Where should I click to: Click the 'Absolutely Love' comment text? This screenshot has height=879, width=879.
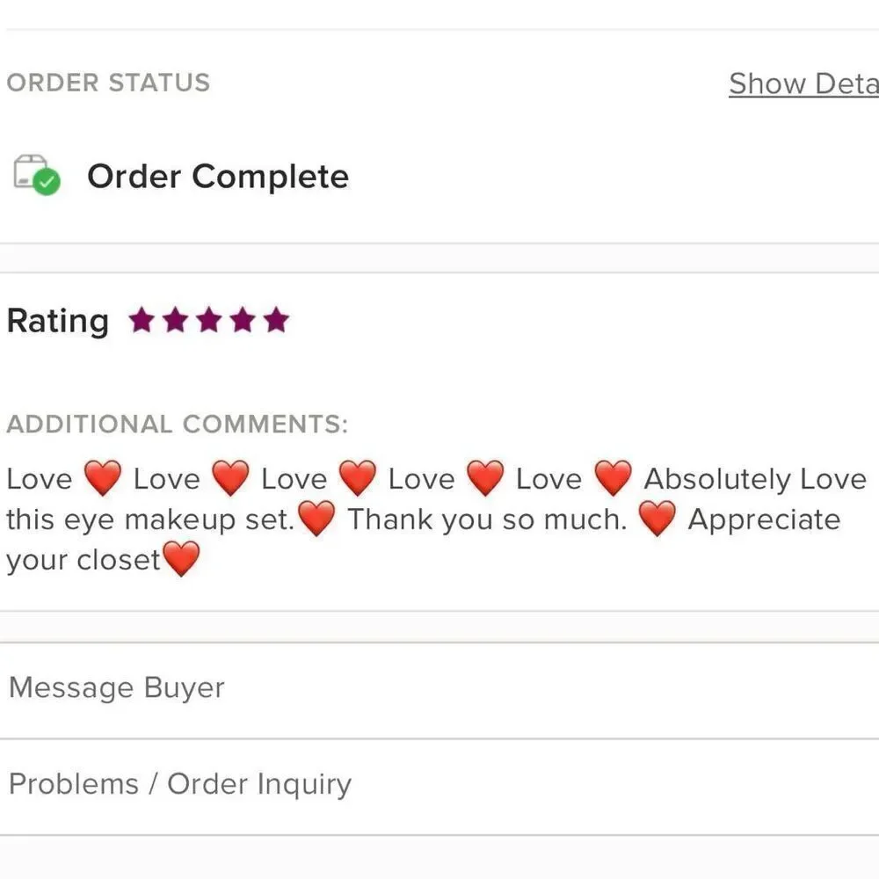(755, 479)
